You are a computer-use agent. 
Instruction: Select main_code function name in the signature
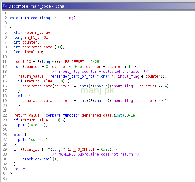(30, 18)
